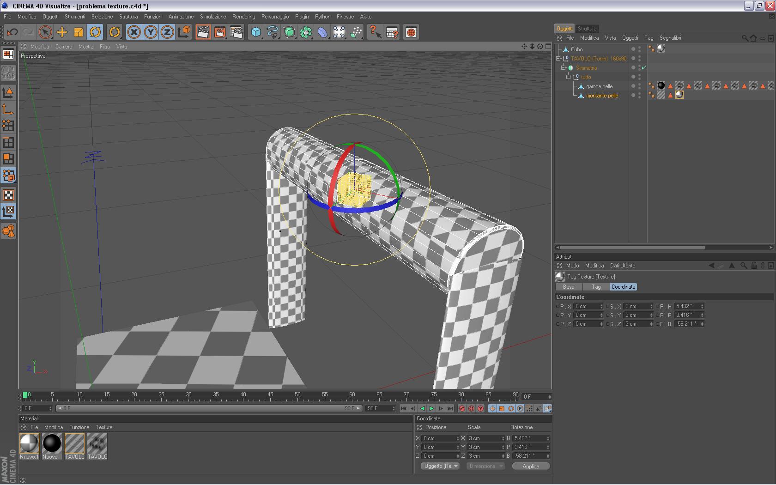
Task: Activate the Scale tool in the toolbar
Action: (79, 32)
